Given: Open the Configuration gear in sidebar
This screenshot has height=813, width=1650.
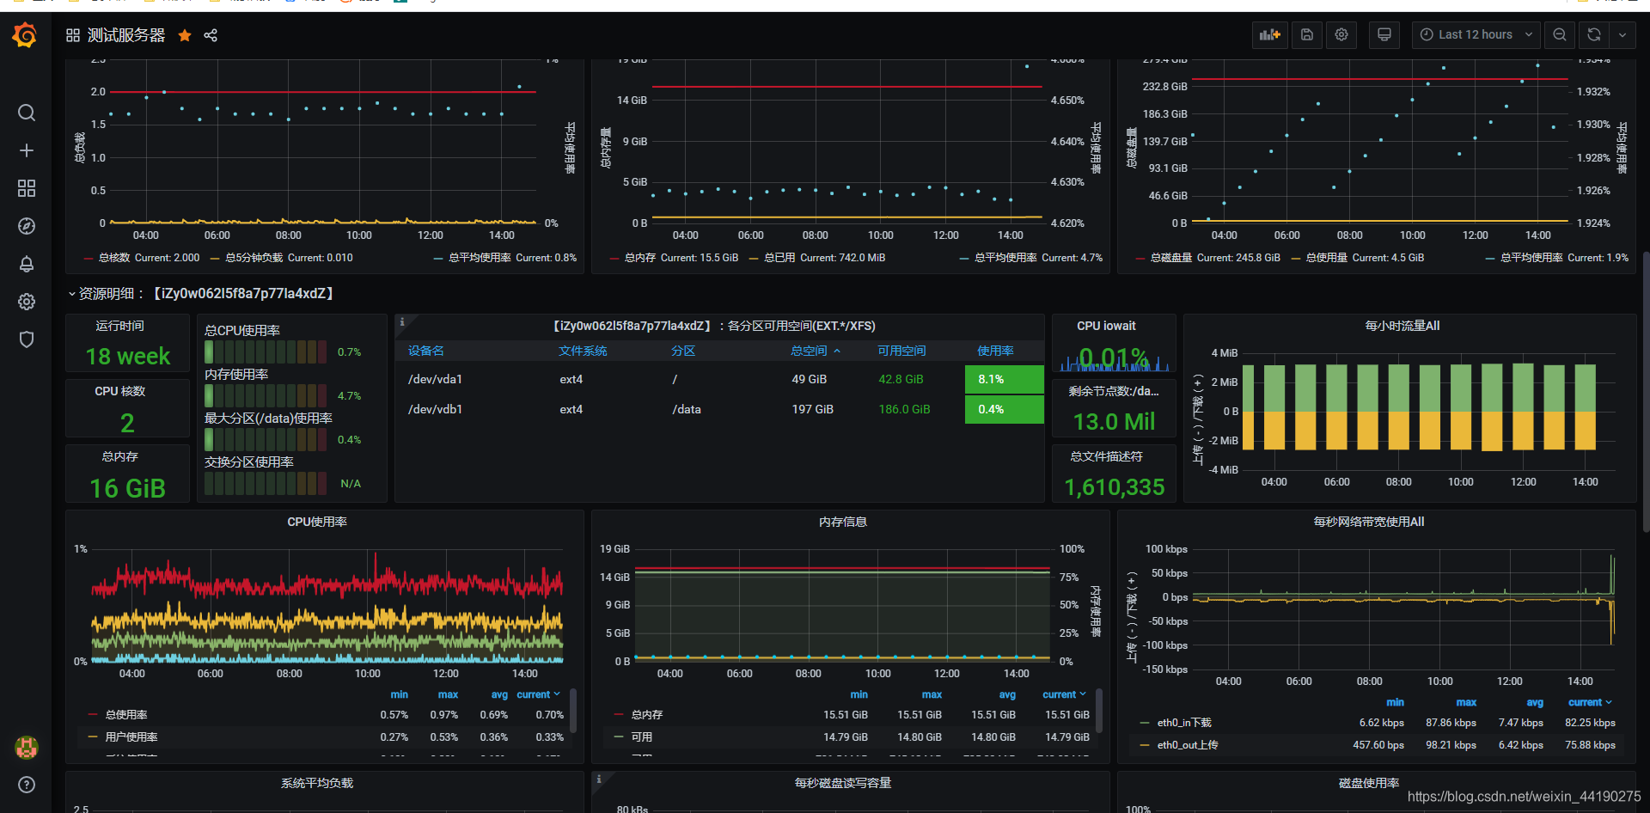Looking at the screenshot, I should pos(27,302).
